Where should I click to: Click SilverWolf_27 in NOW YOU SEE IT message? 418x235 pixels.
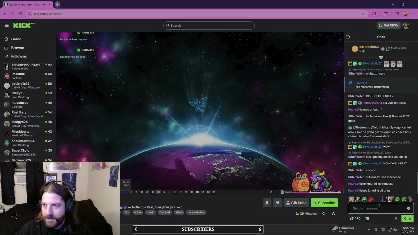372,164
